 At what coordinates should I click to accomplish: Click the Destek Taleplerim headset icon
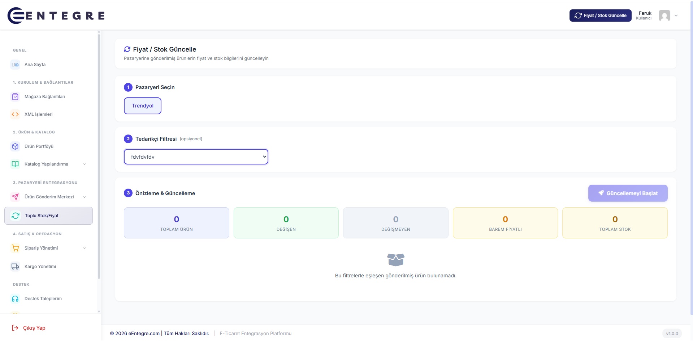15,299
